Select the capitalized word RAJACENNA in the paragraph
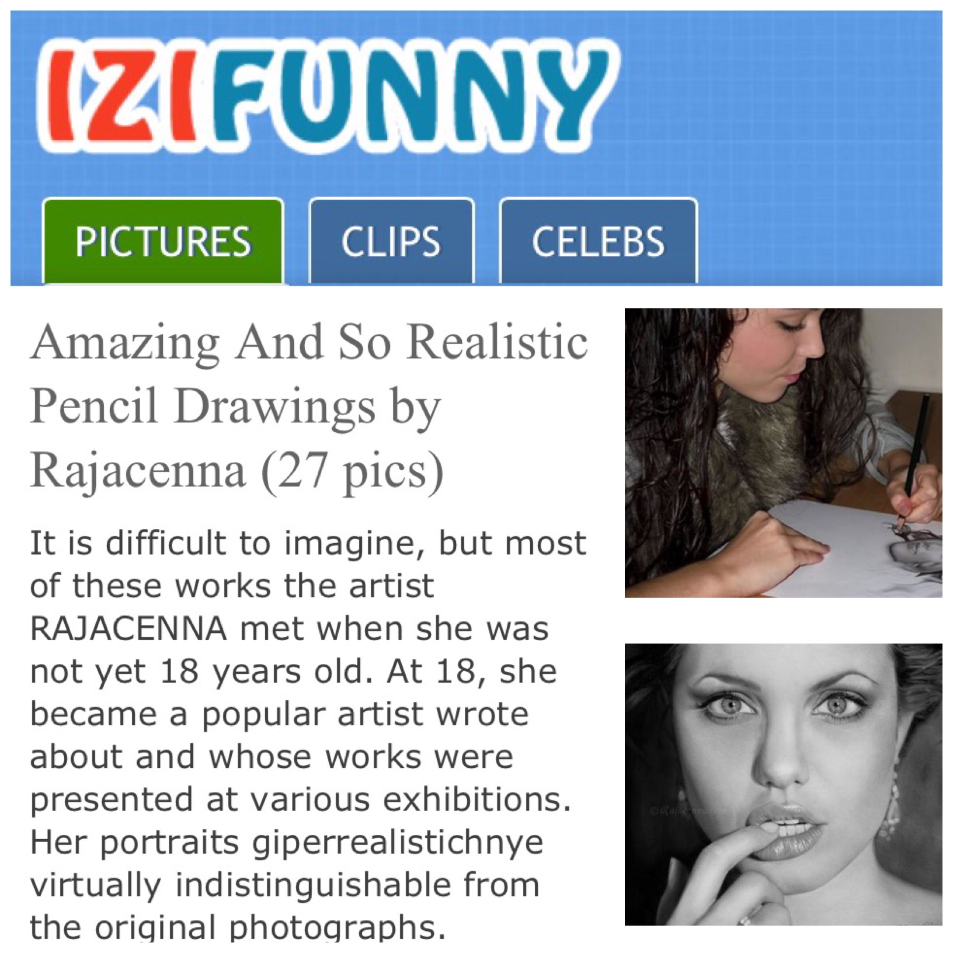Viewport: 953px width, 953px height. [128, 629]
